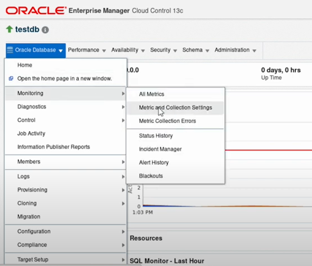
Task: Expand the Members submenu
Action: (66, 162)
